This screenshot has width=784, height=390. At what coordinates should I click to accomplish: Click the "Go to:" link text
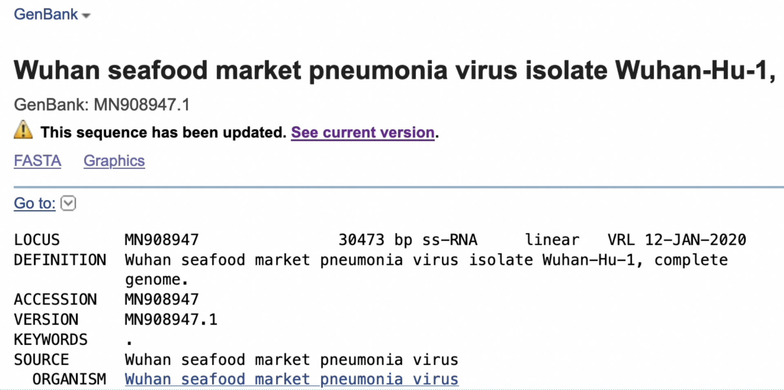(35, 203)
